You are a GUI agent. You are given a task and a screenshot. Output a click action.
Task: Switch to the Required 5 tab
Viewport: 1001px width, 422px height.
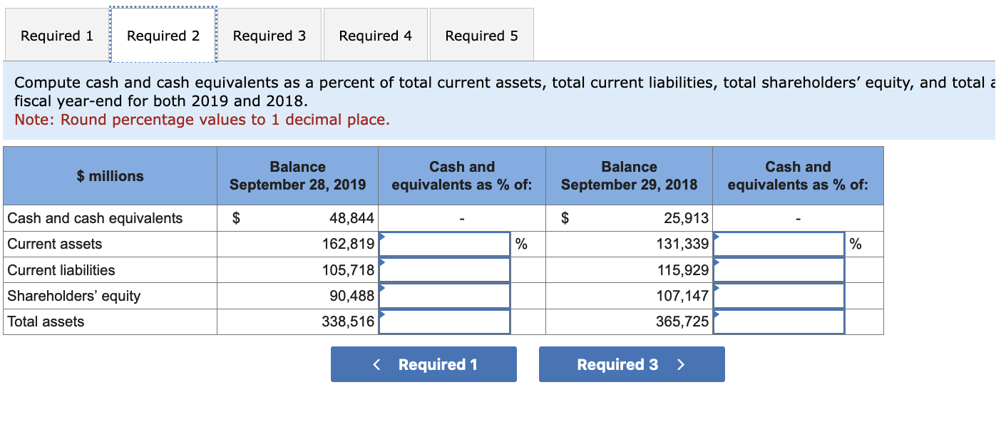(481, 35)
